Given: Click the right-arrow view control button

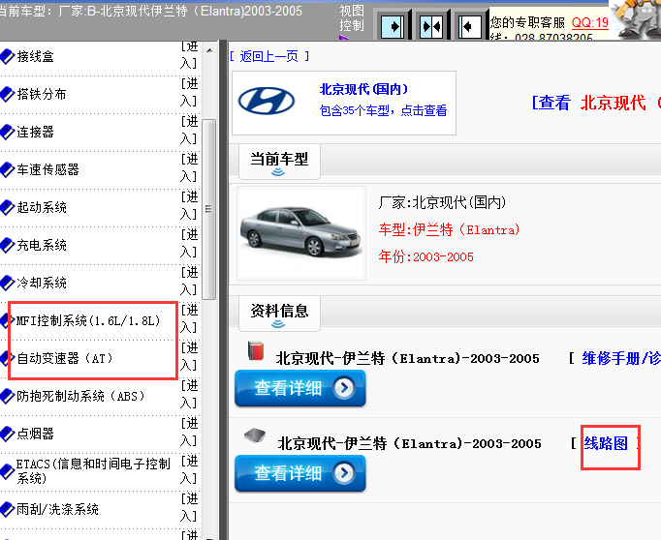Looking at the screenshot, I should pos(393,26).
